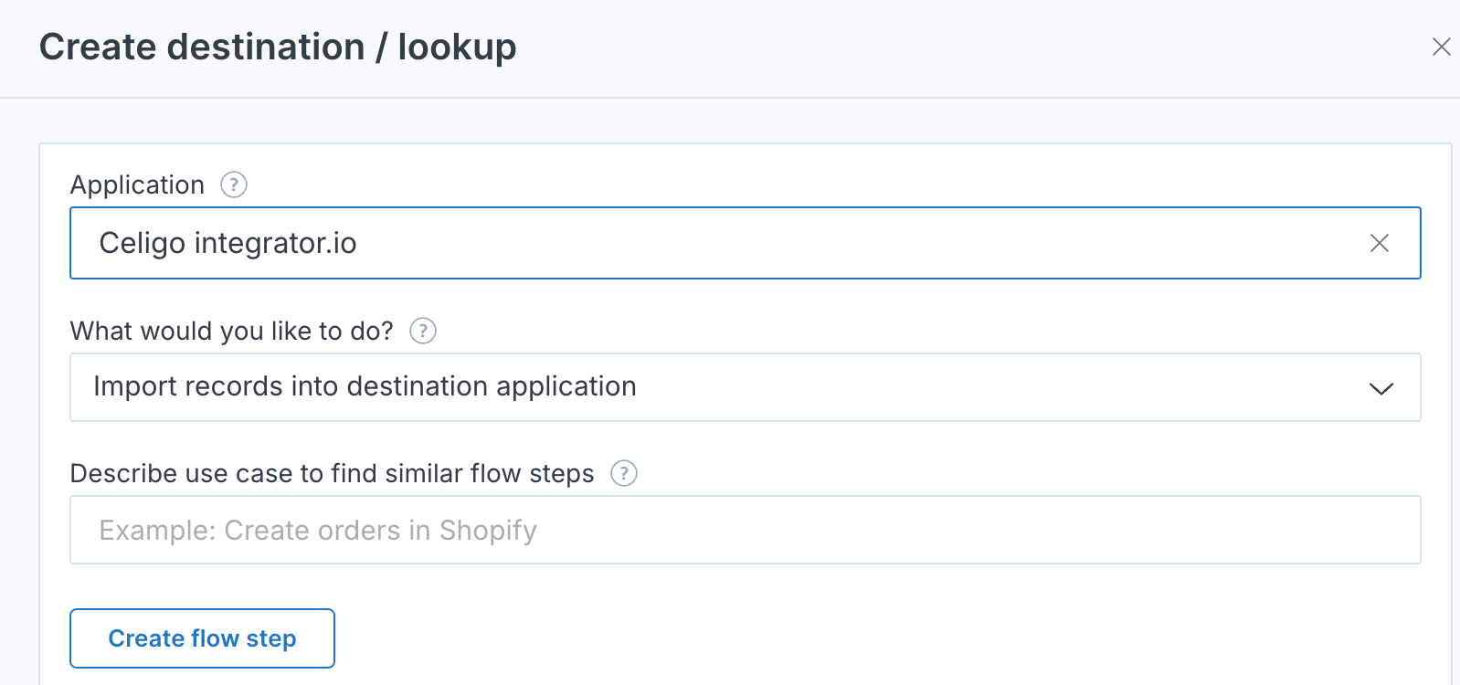Click the Create flow step button

[x=202, y=638]
